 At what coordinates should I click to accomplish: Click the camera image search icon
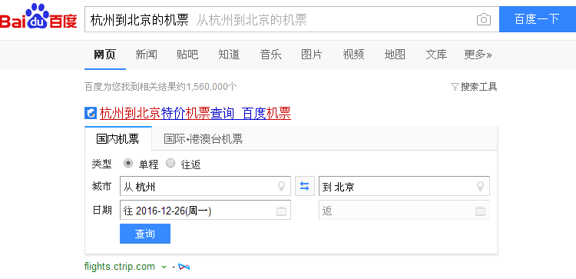click(483, 19)
